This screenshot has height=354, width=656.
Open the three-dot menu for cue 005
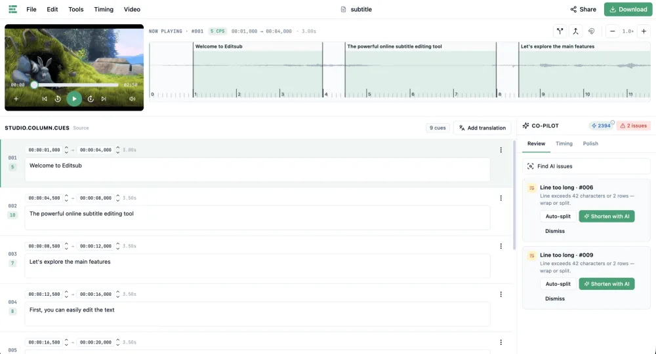click(501, 342)
